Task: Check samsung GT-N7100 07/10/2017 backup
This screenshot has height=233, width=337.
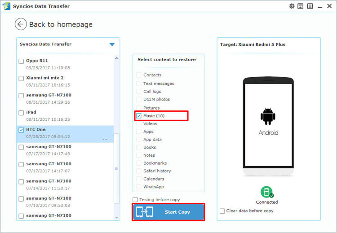Action: tap(21, 199)
